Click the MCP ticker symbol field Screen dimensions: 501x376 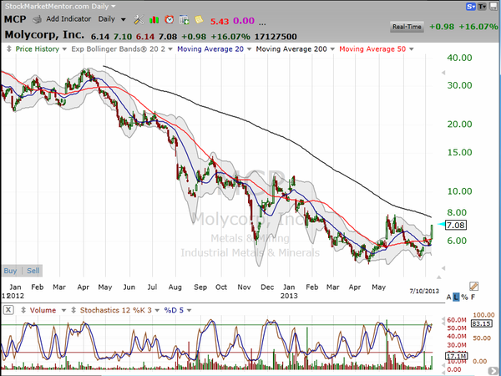point(15,19)
